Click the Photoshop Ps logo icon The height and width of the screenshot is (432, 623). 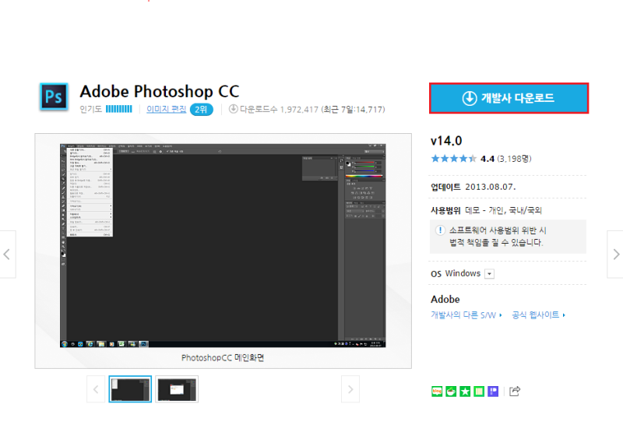pos(54,97)
